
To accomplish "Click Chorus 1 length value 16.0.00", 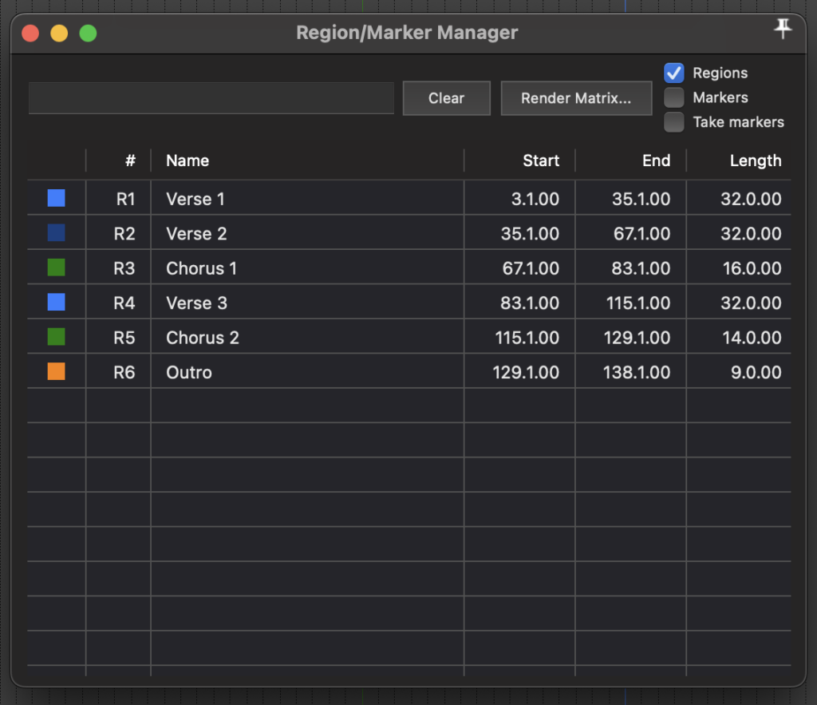I will pos(752,268).
